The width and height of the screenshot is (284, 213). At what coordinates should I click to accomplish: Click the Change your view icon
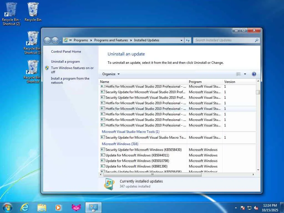pyautogui.click(x=238, y=74)
